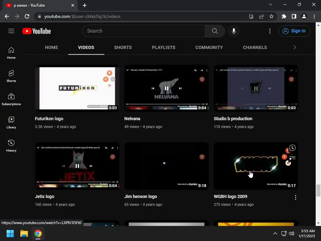Click the install app icon in address bar
This screenshot has height=241, width=321.
pyautogui.click(x=251, y=16)
